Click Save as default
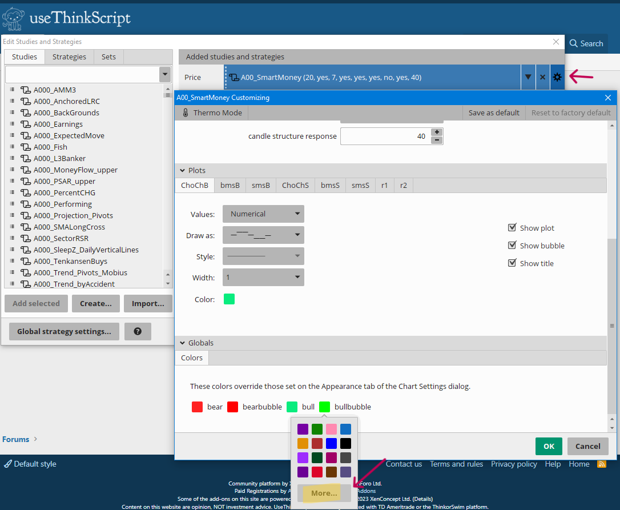The height and width of the screenshot is (510, 620). 494,113
